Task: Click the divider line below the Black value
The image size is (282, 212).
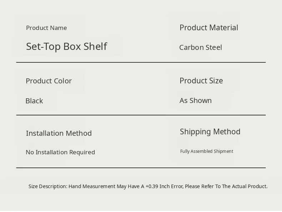Action: click(141, 115)
